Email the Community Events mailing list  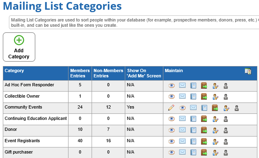(x=193, y=108)
